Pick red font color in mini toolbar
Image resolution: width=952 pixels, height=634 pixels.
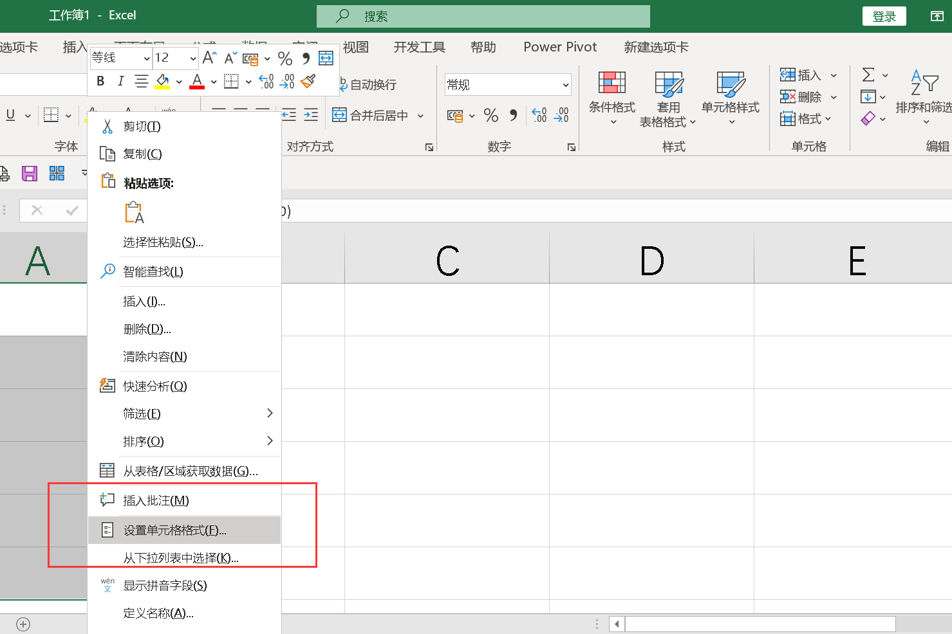pos(197,82)
